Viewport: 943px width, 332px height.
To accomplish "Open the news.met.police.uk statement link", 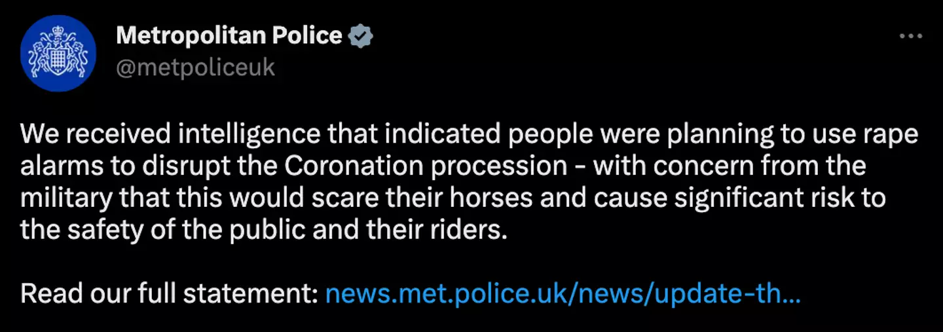I will point(563,293).
